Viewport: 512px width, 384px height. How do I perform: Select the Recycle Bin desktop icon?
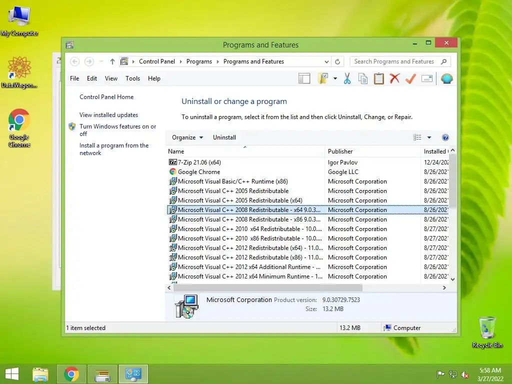click(487, 332)
